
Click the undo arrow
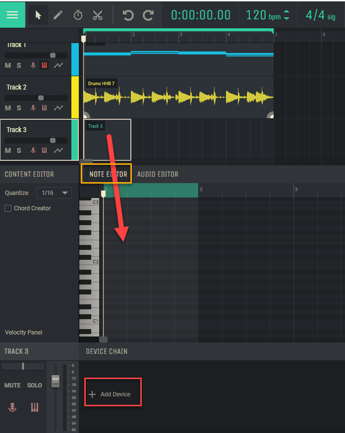(x=128, y=15)
